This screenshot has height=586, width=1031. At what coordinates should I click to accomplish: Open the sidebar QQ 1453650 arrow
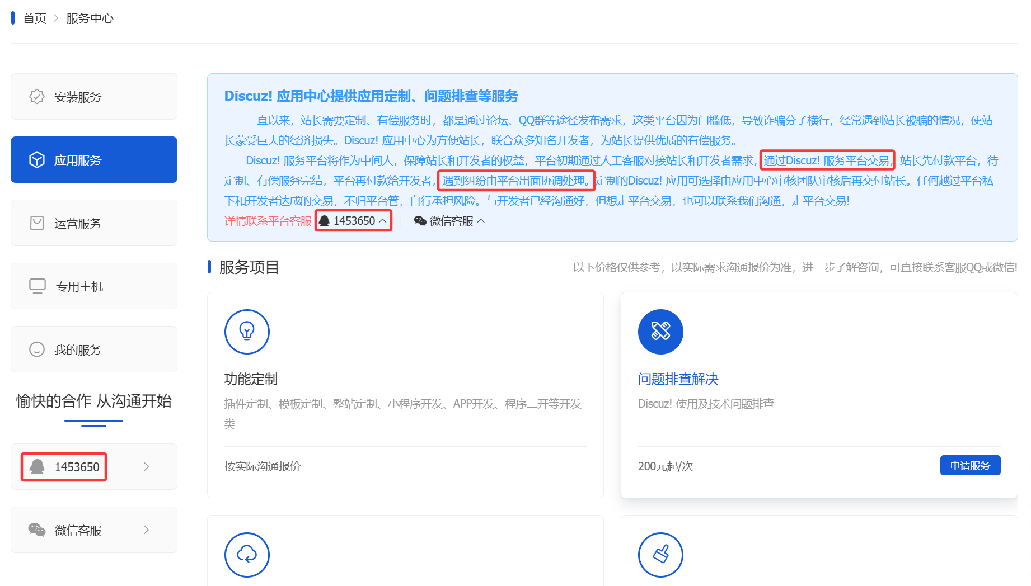146,466
